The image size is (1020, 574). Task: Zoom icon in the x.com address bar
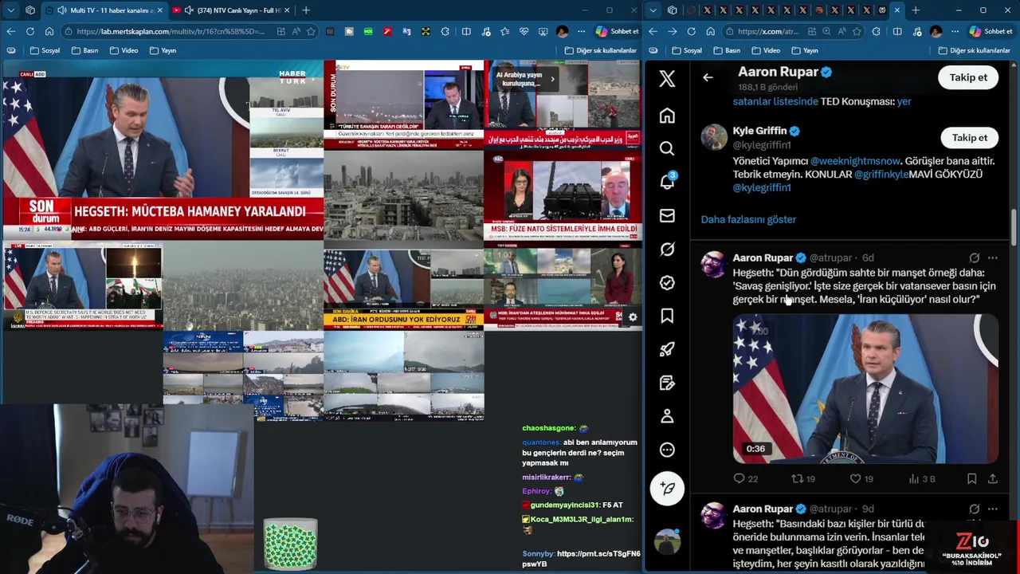pyautogui.click(x=826, y=31)
